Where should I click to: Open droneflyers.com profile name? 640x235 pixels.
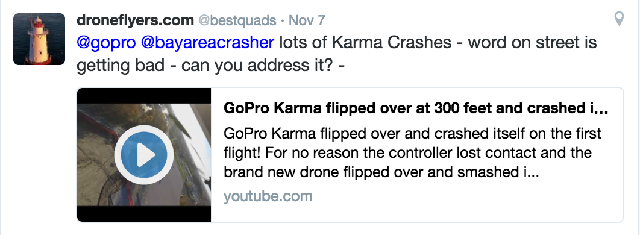[135, 20]
